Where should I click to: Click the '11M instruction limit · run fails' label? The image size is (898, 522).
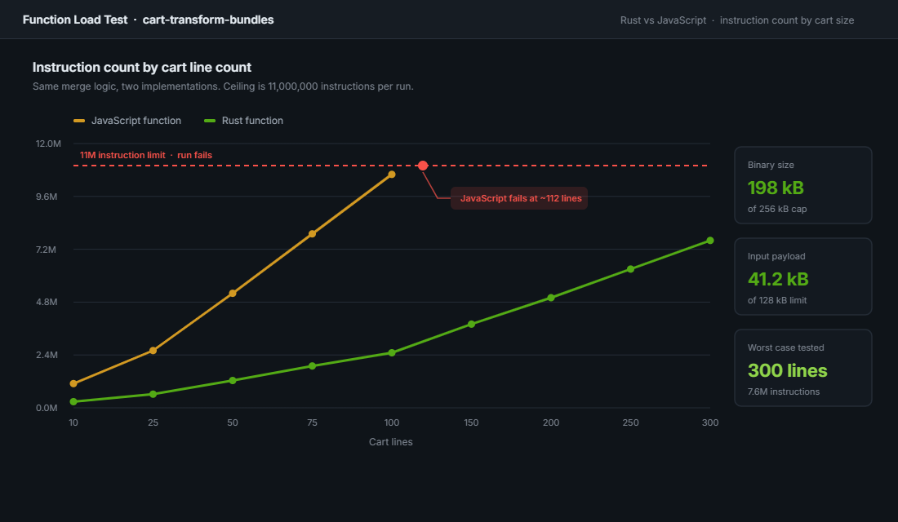coord(146,155)
